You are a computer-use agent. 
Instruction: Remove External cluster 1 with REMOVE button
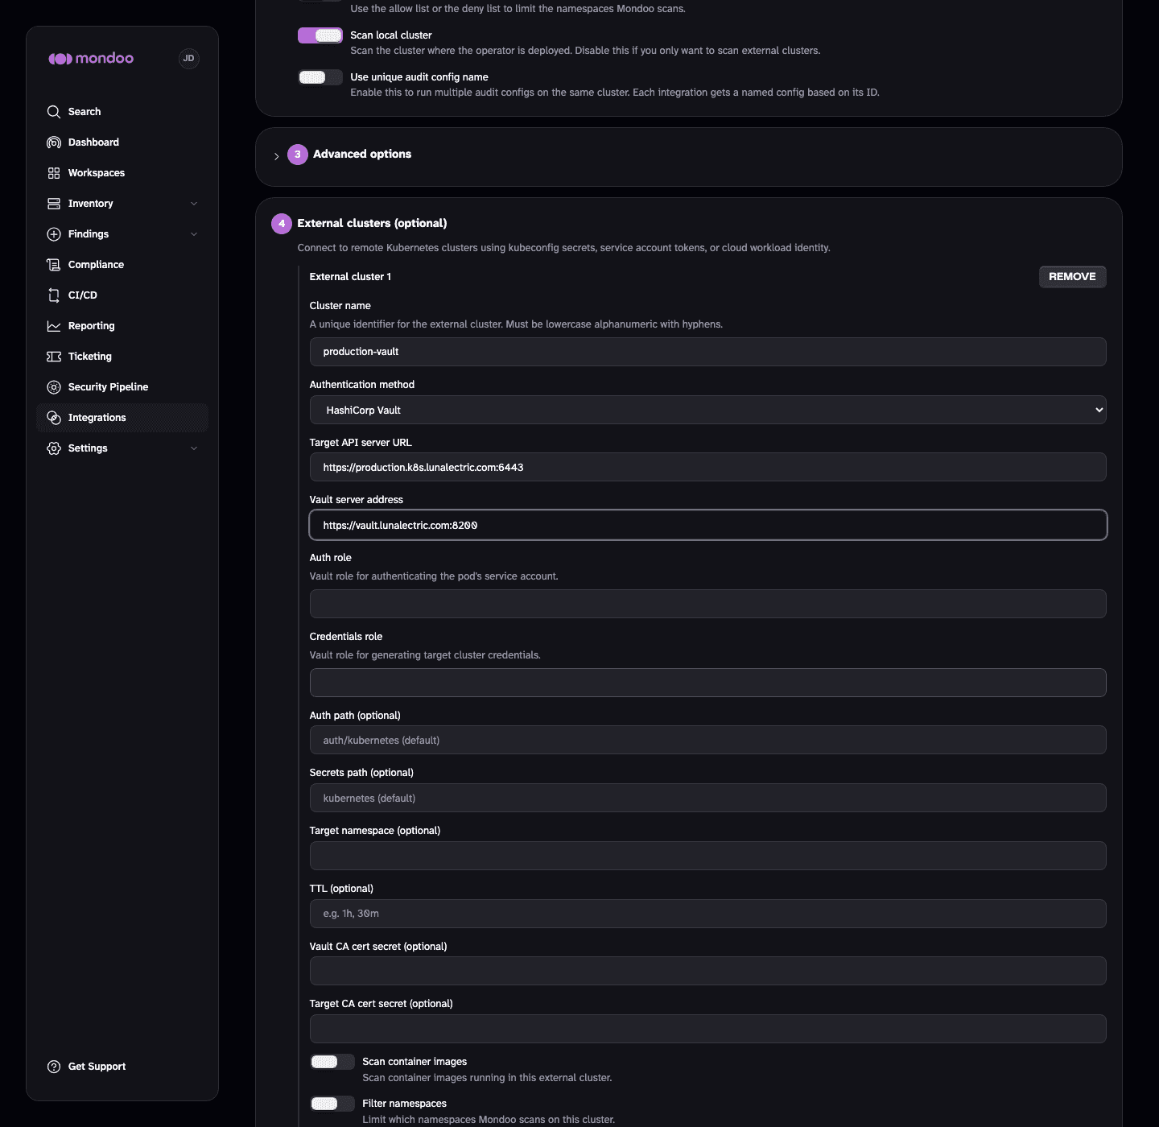[x=1072, y=277]
